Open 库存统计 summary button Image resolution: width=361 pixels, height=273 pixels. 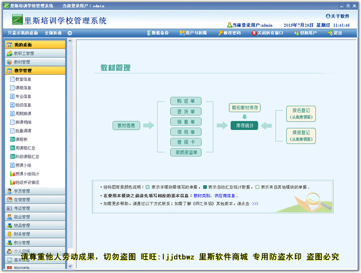tap(245, 126)
